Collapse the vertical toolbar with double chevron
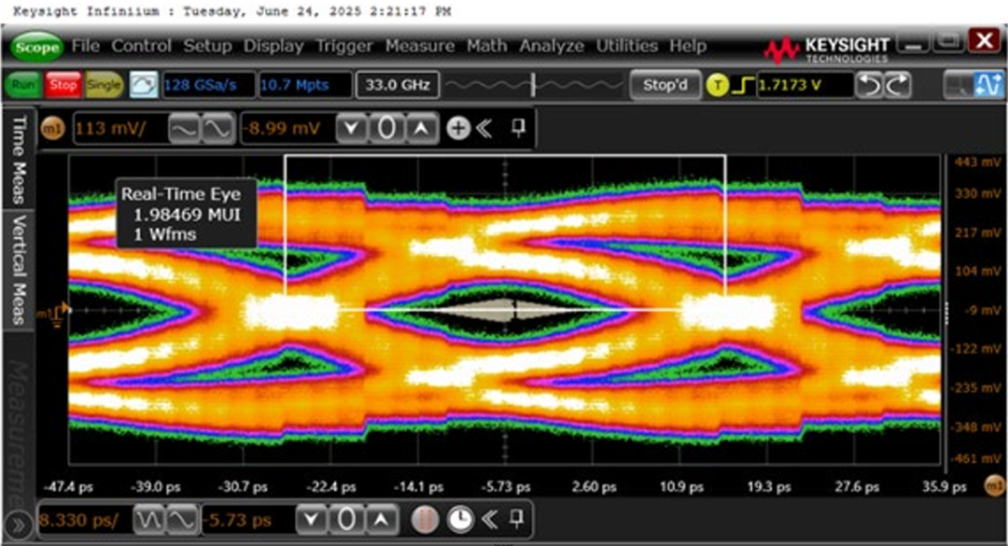This screenshot has height=546, width=1008. coord(483,129)
